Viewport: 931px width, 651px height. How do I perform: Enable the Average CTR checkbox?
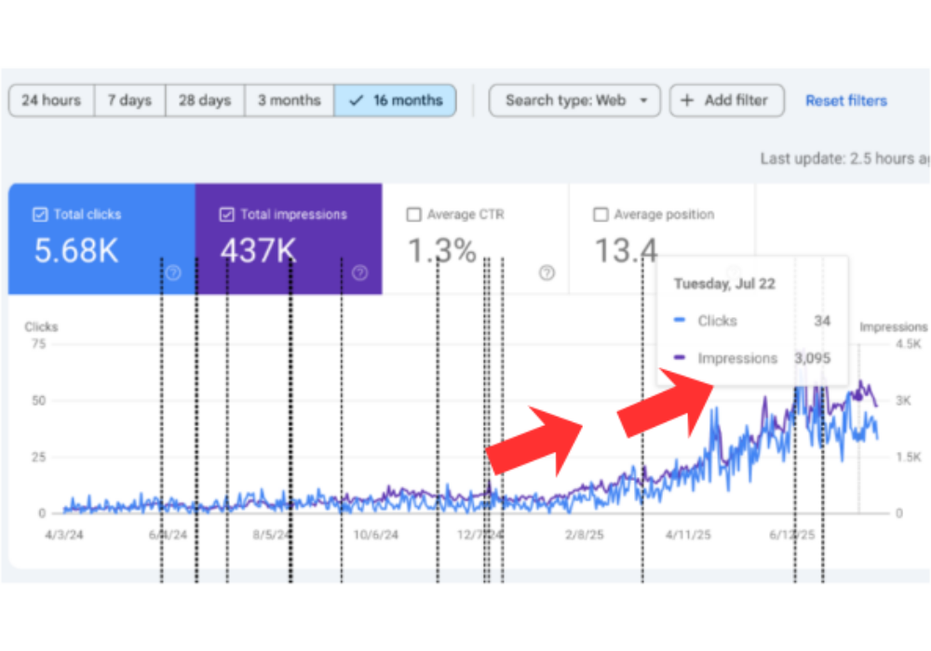[413, 215]
